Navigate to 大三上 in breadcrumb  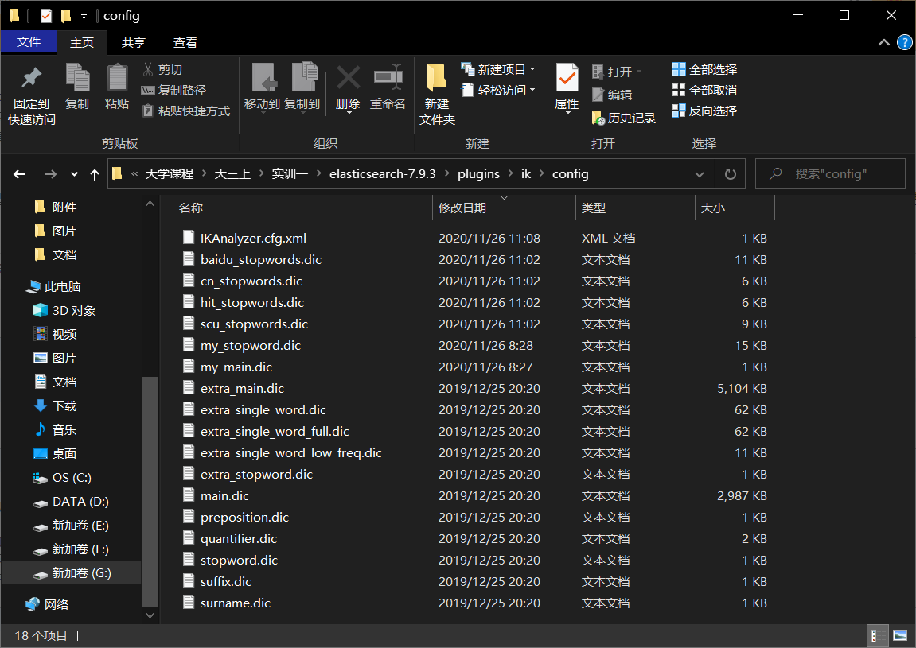coord(232,174)
